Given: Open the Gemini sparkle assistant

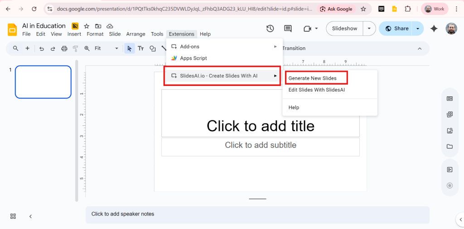Looking at the screenshot, I should pyautogui.click(x=434, y=29).
